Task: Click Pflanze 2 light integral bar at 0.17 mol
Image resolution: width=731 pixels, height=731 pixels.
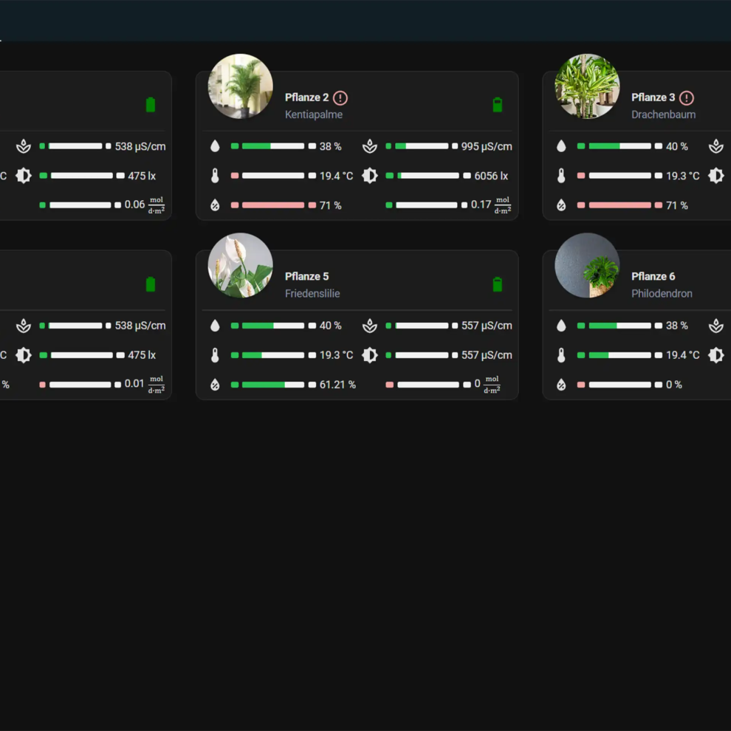Action: tap(427, 205)
